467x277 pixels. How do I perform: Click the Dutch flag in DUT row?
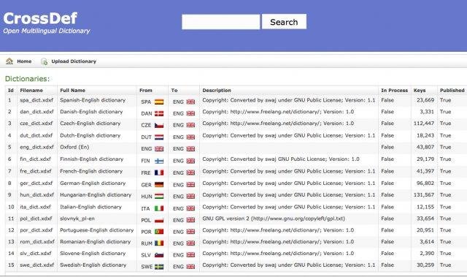click(159, 137)
